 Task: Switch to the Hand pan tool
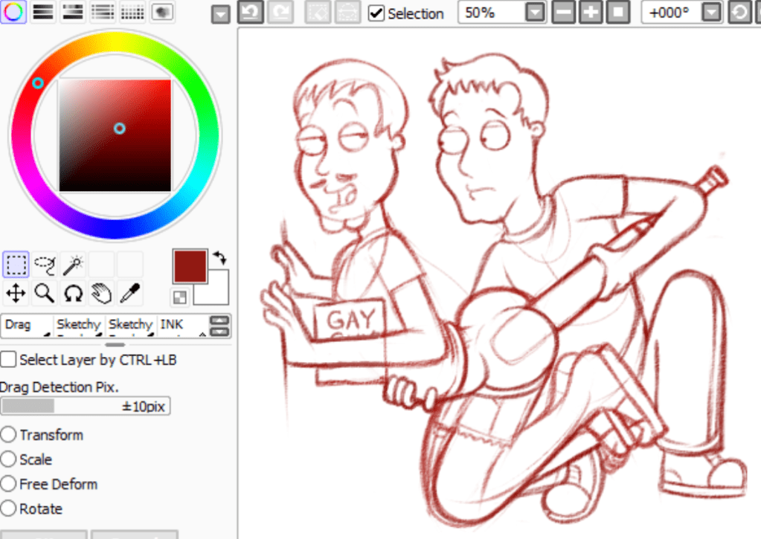[101, 293]
